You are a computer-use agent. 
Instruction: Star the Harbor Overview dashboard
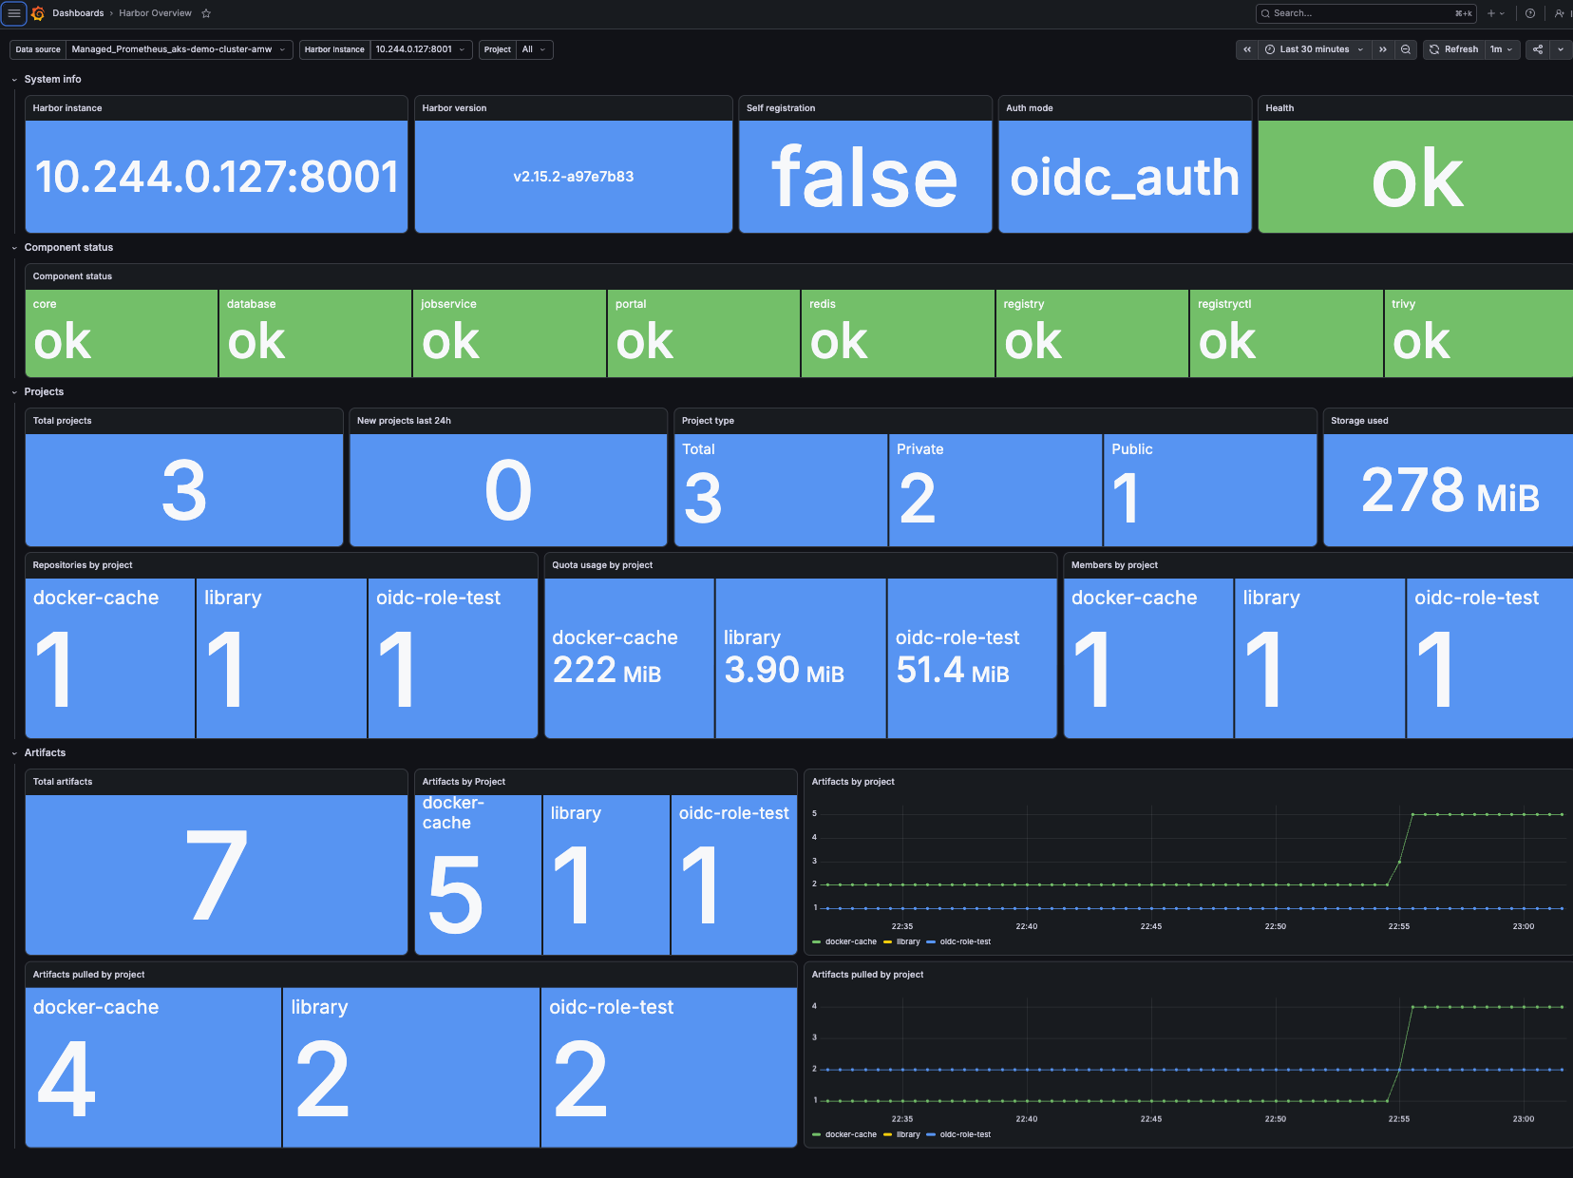point(206,13)
